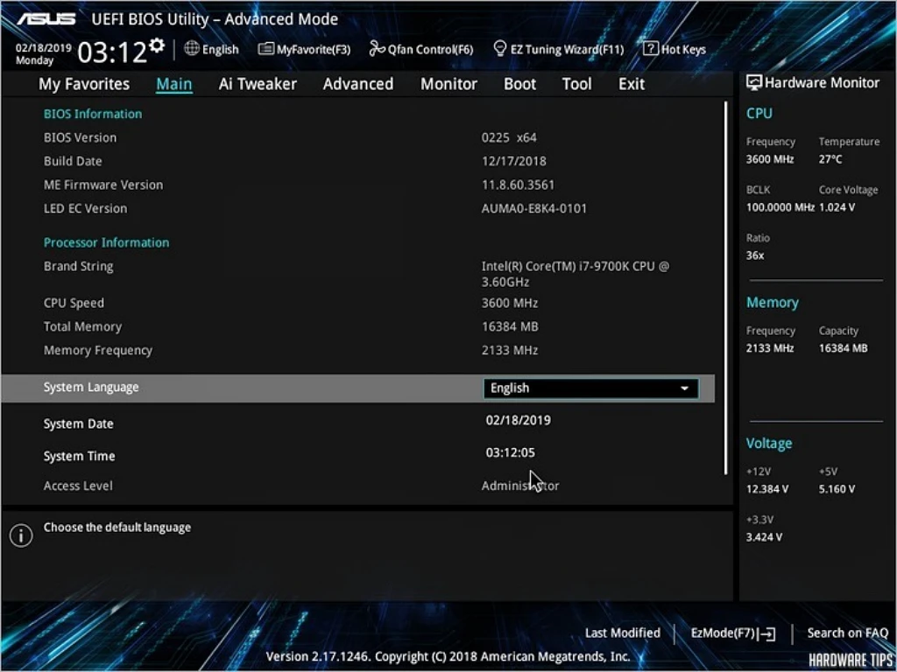Switch to My Favorites tab
This screenshot has width=897, height=672.
84,84
